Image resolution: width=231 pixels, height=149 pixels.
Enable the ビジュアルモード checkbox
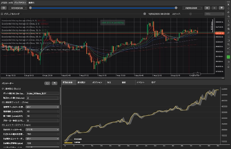[2, 14]
